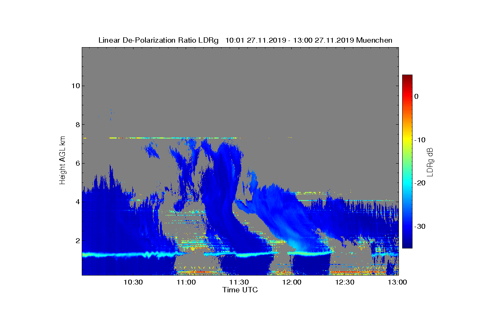Click the '10:30' time tick label
This screenshot has height=328, width=493.
(133, 282)
